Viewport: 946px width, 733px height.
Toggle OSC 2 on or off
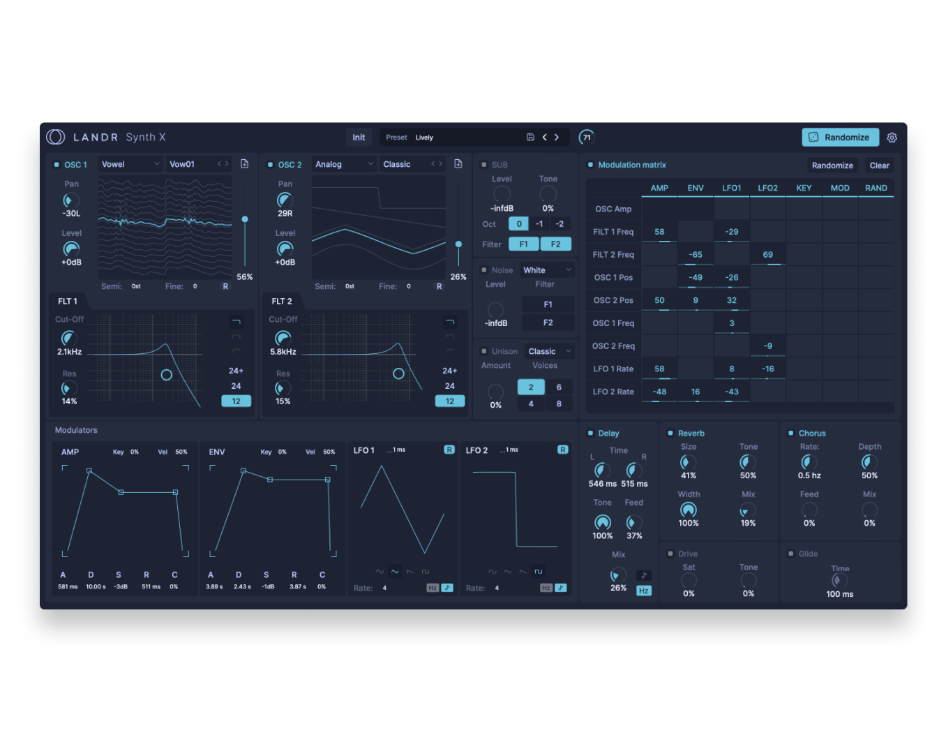point(270,165)
